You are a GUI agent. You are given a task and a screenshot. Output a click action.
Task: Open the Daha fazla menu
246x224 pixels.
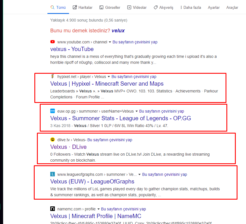click(x=191, y=8)
